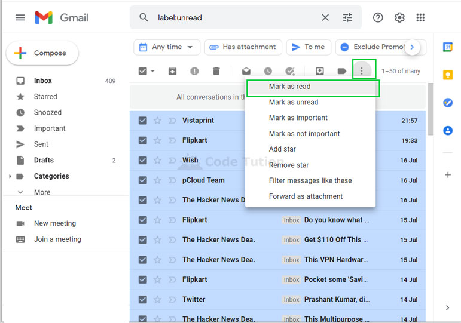The width and height of the screenshot is (461, 323).
Task: Click the Add to Tasks icon
Action: coord(290,71)
